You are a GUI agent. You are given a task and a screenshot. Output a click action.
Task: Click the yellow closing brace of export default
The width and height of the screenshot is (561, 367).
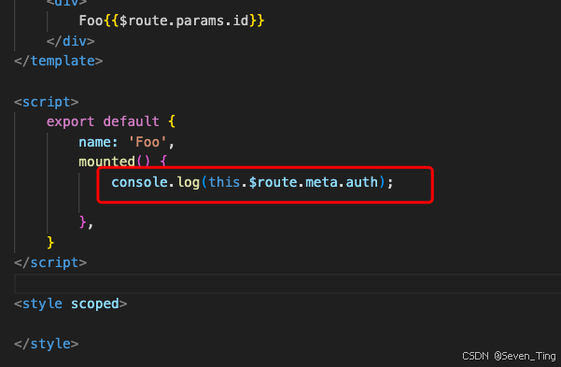click(50, 243)
